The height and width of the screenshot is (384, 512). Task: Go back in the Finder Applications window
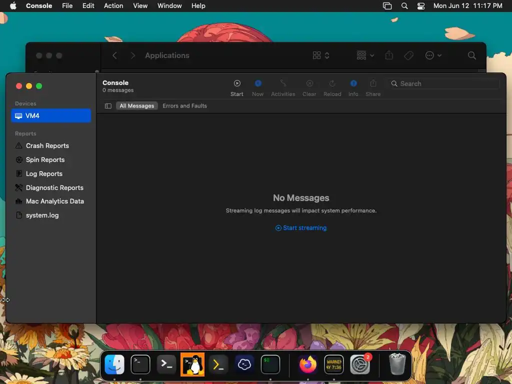point(114,55)
